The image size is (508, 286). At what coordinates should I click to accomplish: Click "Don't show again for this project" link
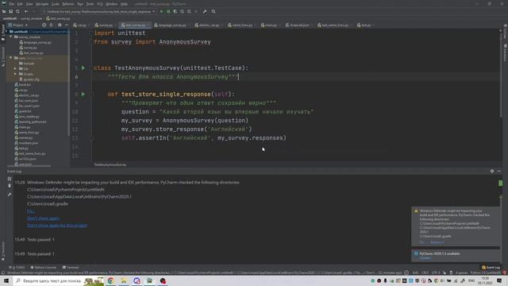(57, 226)
